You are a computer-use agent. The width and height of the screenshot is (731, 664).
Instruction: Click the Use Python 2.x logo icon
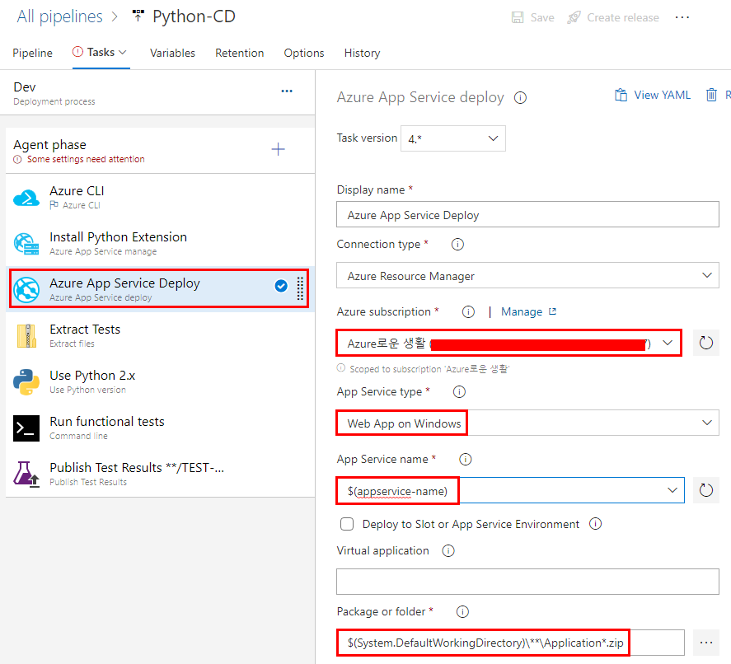pyautogui.click(x=26, y=382)
